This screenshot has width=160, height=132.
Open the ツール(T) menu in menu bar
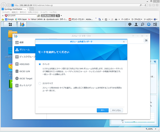(44, 12)
